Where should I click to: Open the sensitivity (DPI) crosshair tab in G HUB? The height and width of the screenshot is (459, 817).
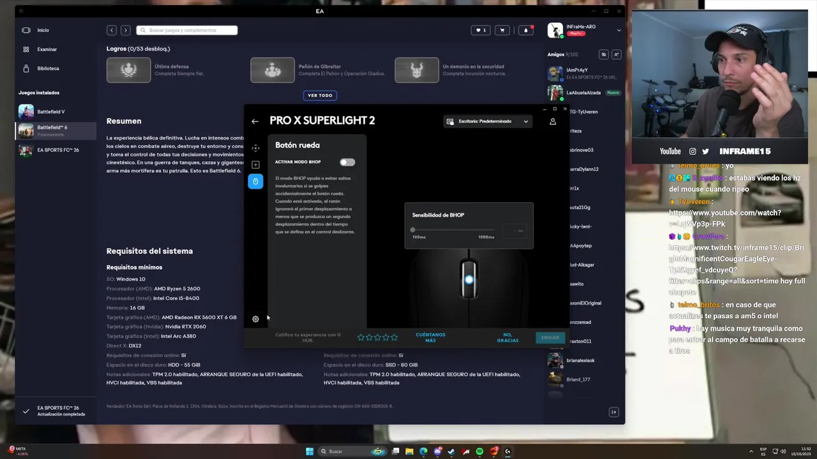coord(255,148)
